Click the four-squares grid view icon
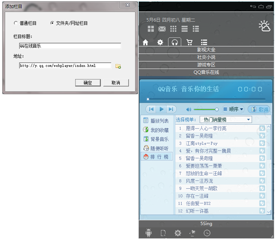 click(151, 29)
